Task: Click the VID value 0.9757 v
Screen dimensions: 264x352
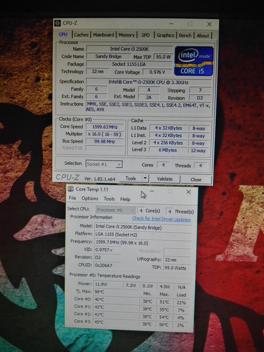Action: coord(108,250)
